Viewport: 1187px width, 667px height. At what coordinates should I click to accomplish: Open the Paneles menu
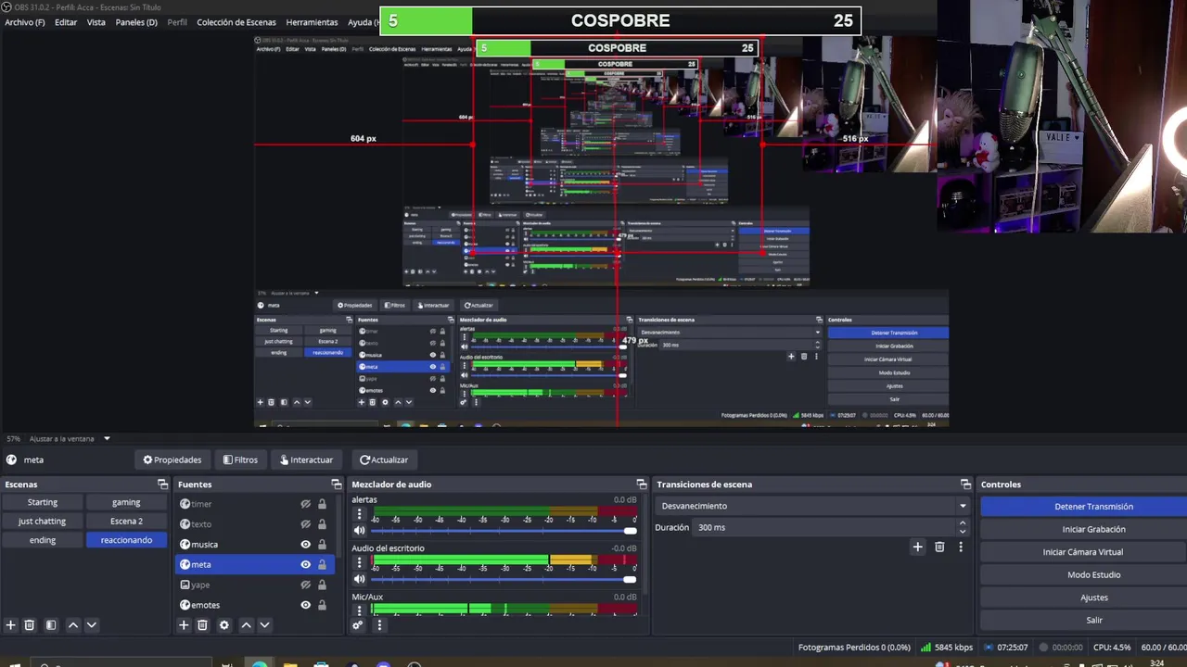pyautogui.click(x=136, y=22)
